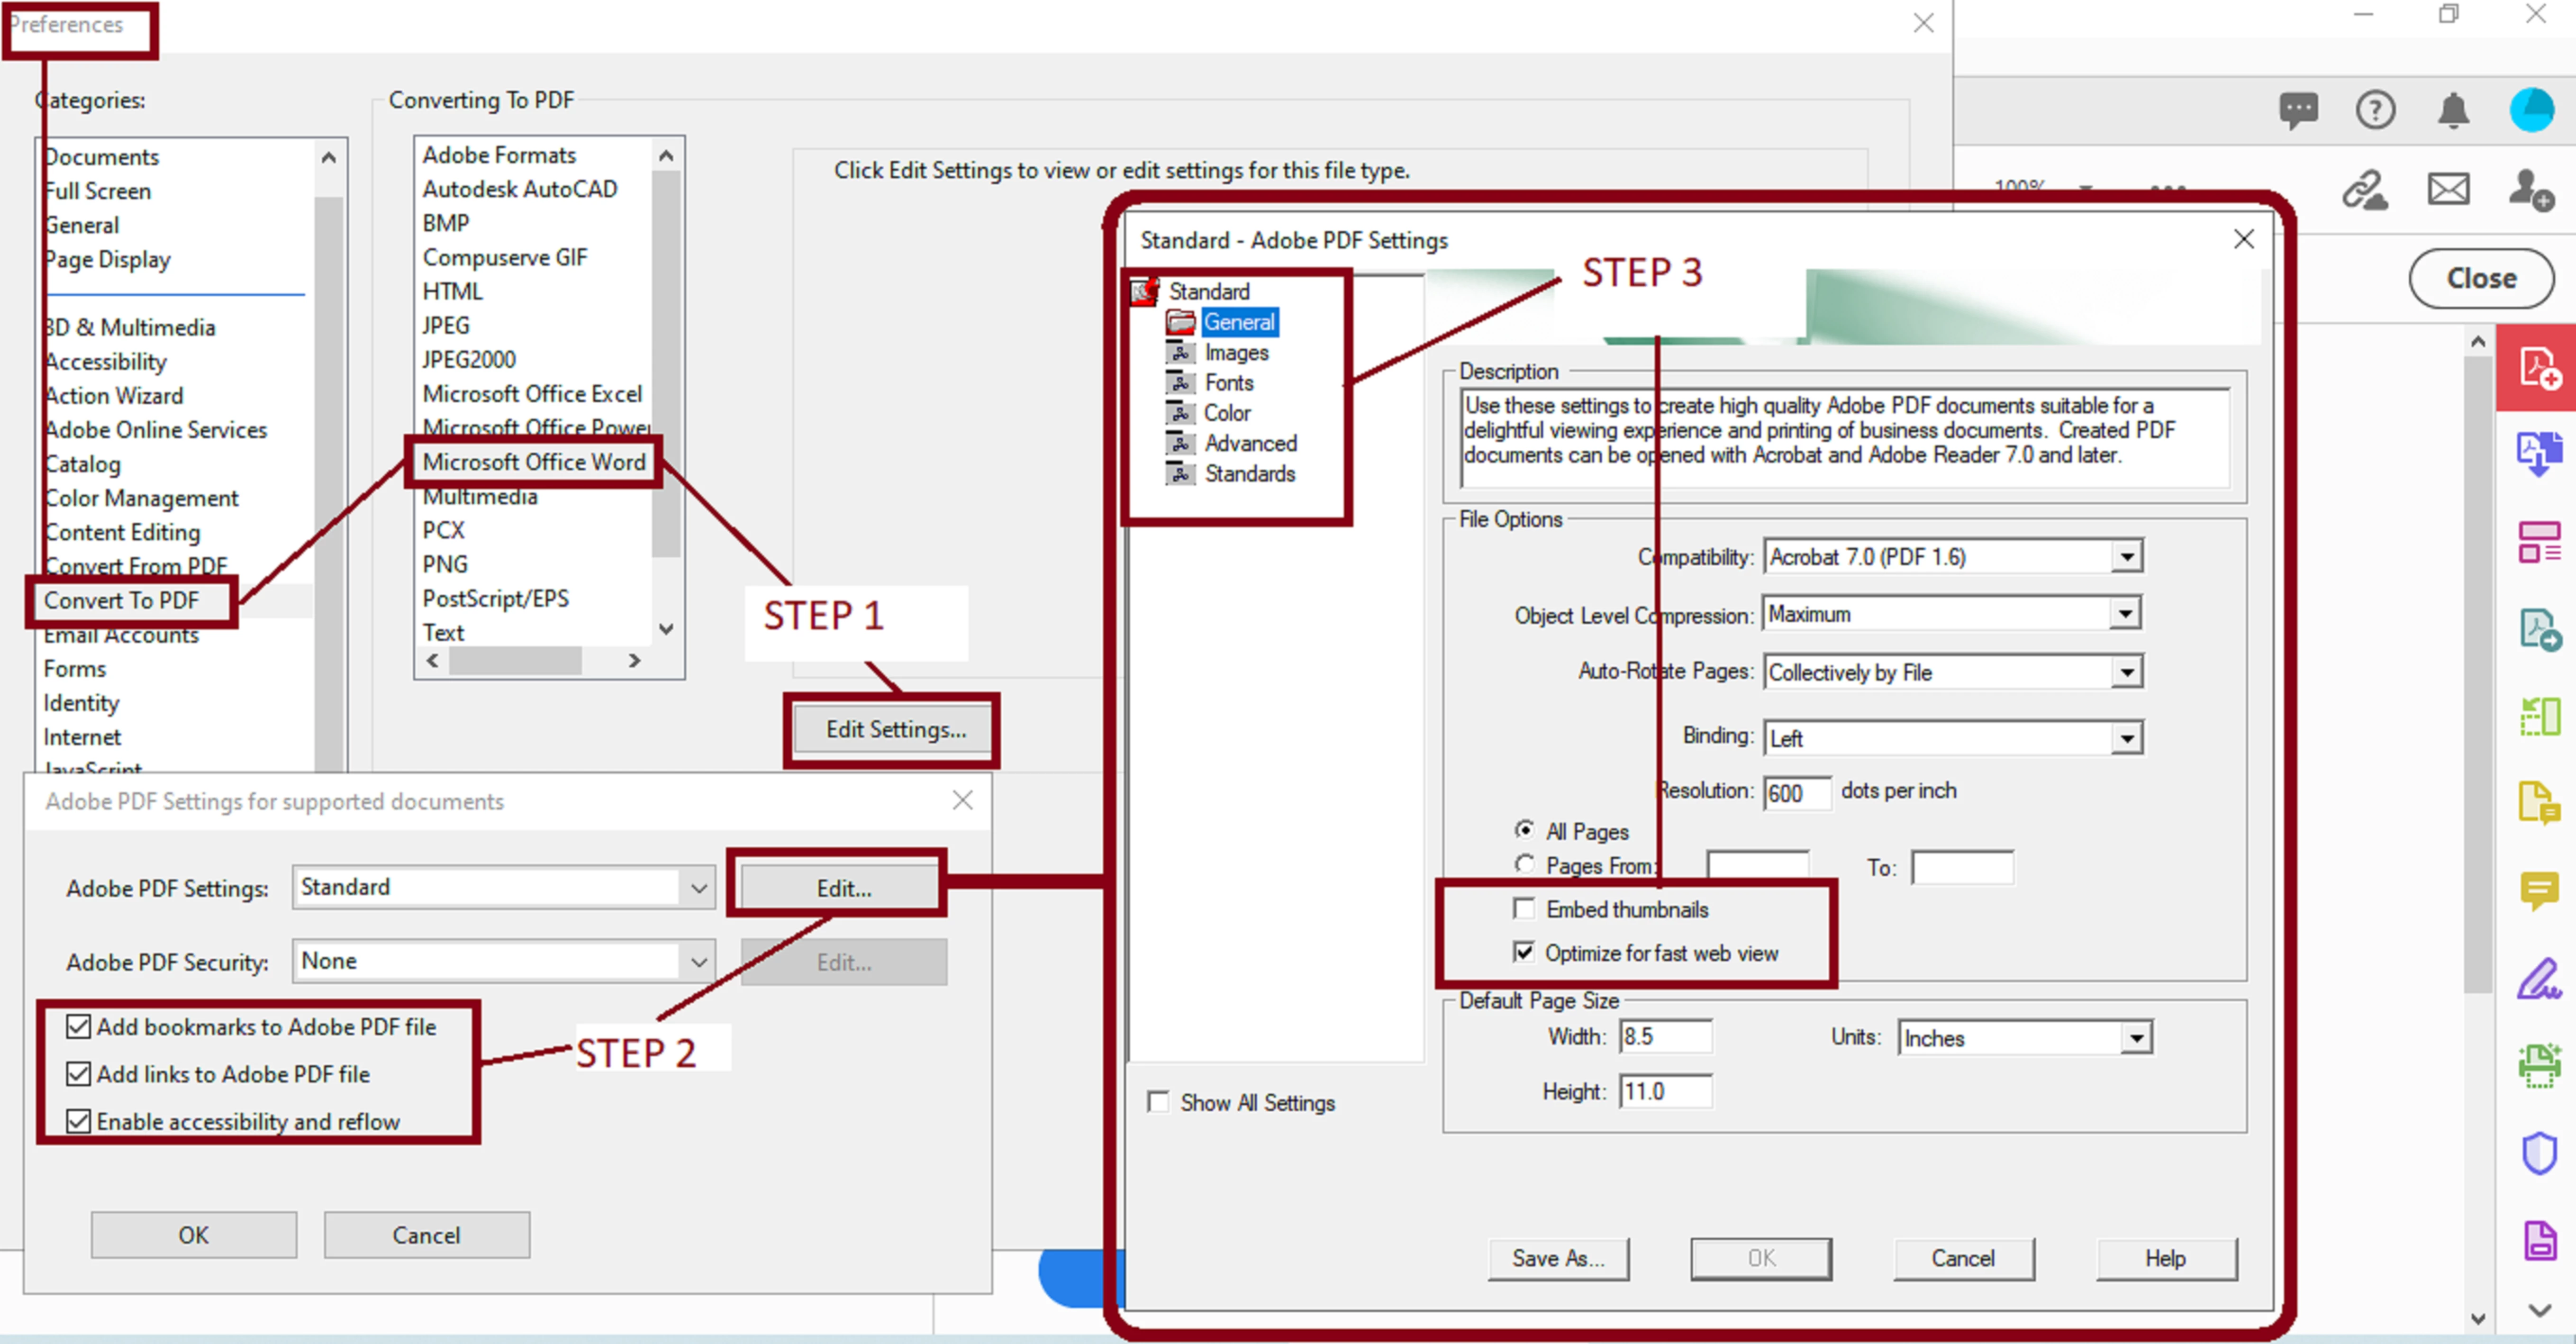Click the share link icon
The width and height of the screenshot is (2576, 1344).
(x=2365, y=189)
